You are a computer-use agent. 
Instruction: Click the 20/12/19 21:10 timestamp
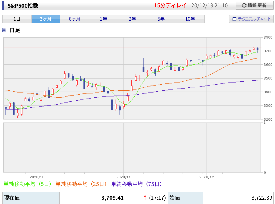[209, 6]
